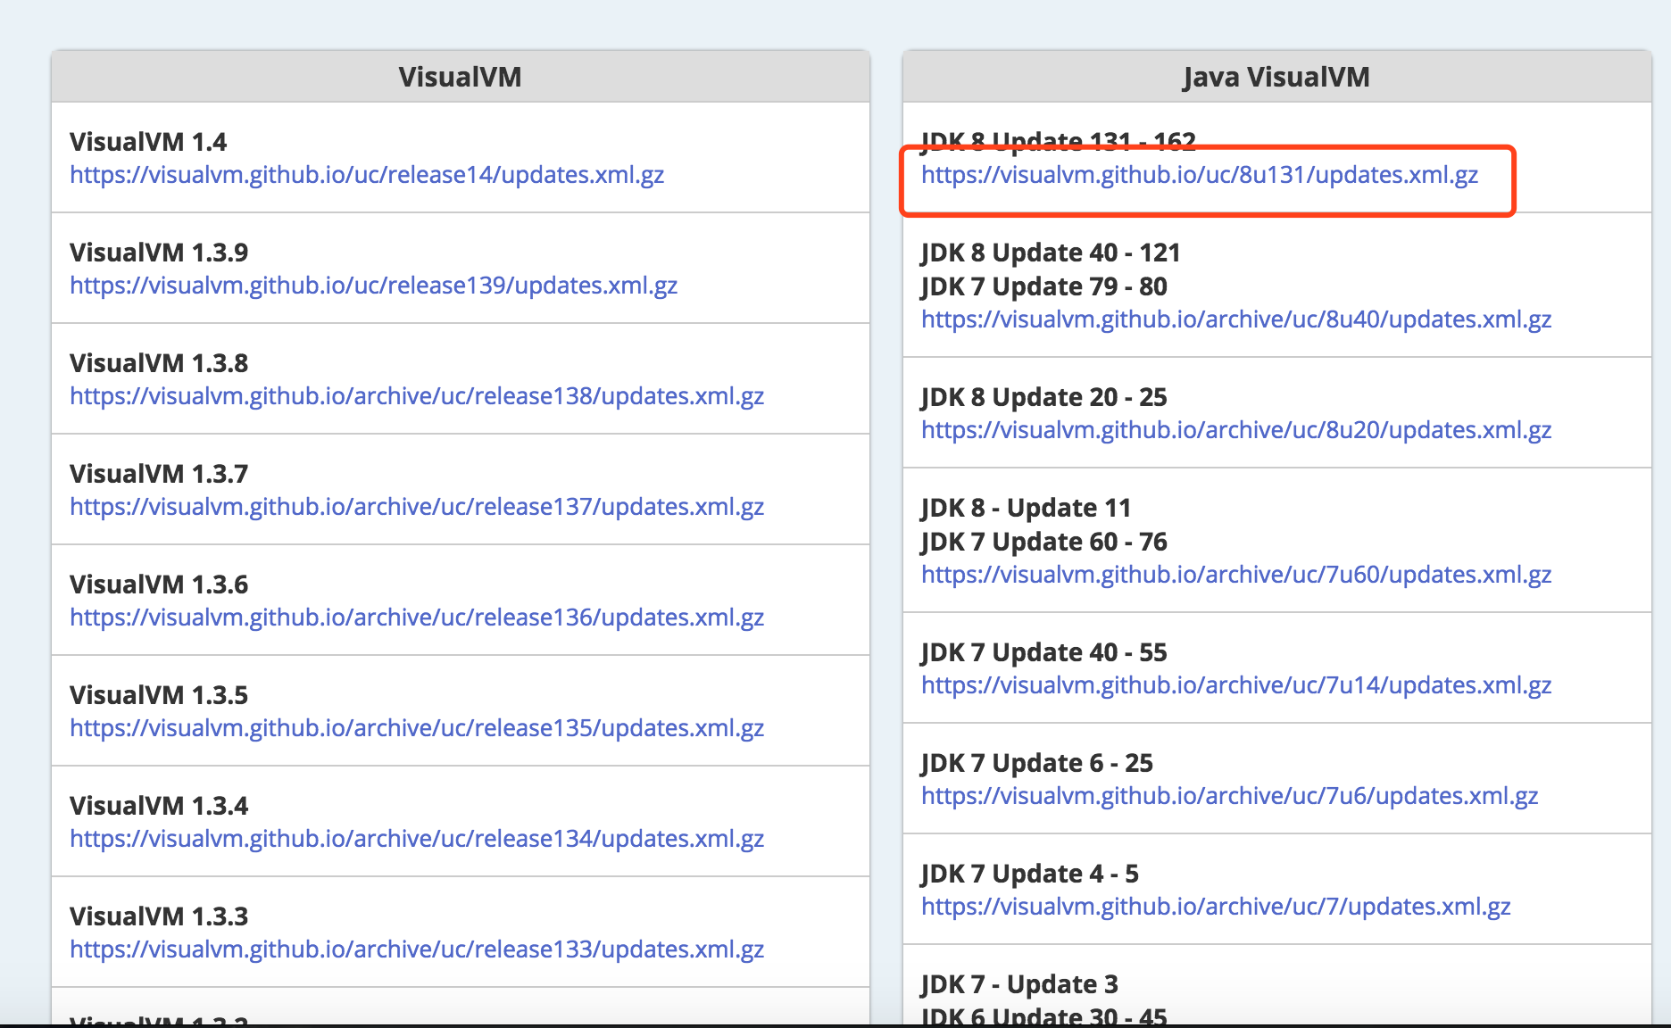The image size is (1671, 1028).
Task: Open the 7u60 archive updates link
Action: click(x=1236, y=575)
